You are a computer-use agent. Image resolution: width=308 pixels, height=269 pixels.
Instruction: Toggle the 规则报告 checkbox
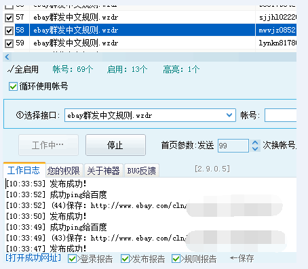tap(176, 259)
